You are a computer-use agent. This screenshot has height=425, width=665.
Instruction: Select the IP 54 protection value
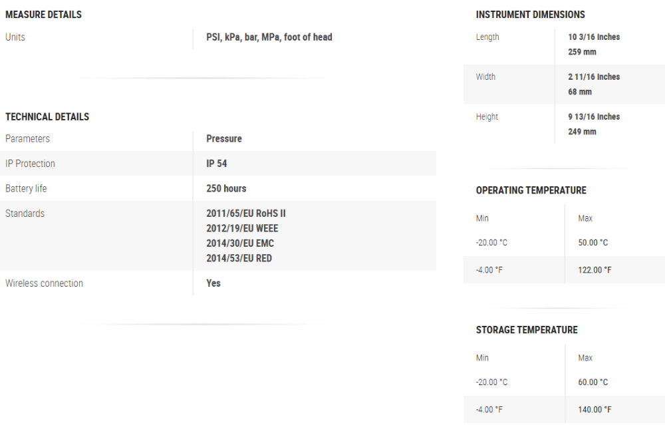[217, 164]
